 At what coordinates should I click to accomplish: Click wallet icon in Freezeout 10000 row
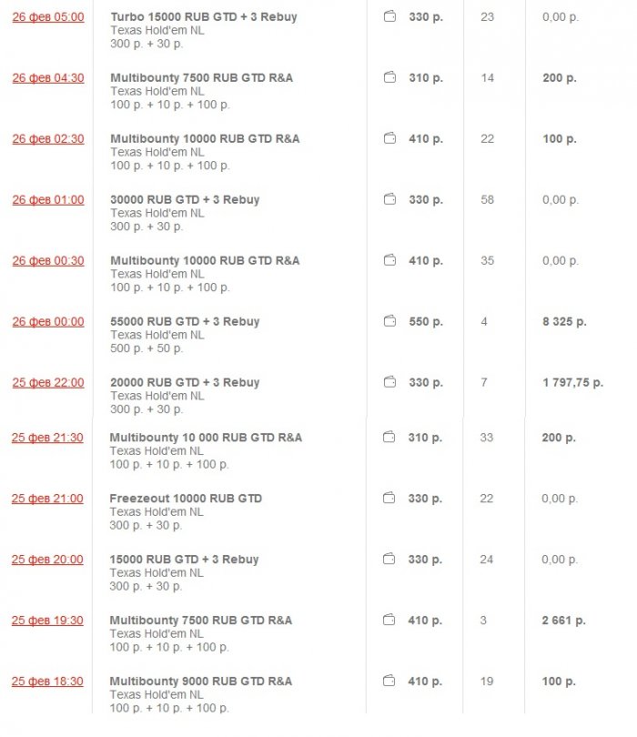(389, 499)
